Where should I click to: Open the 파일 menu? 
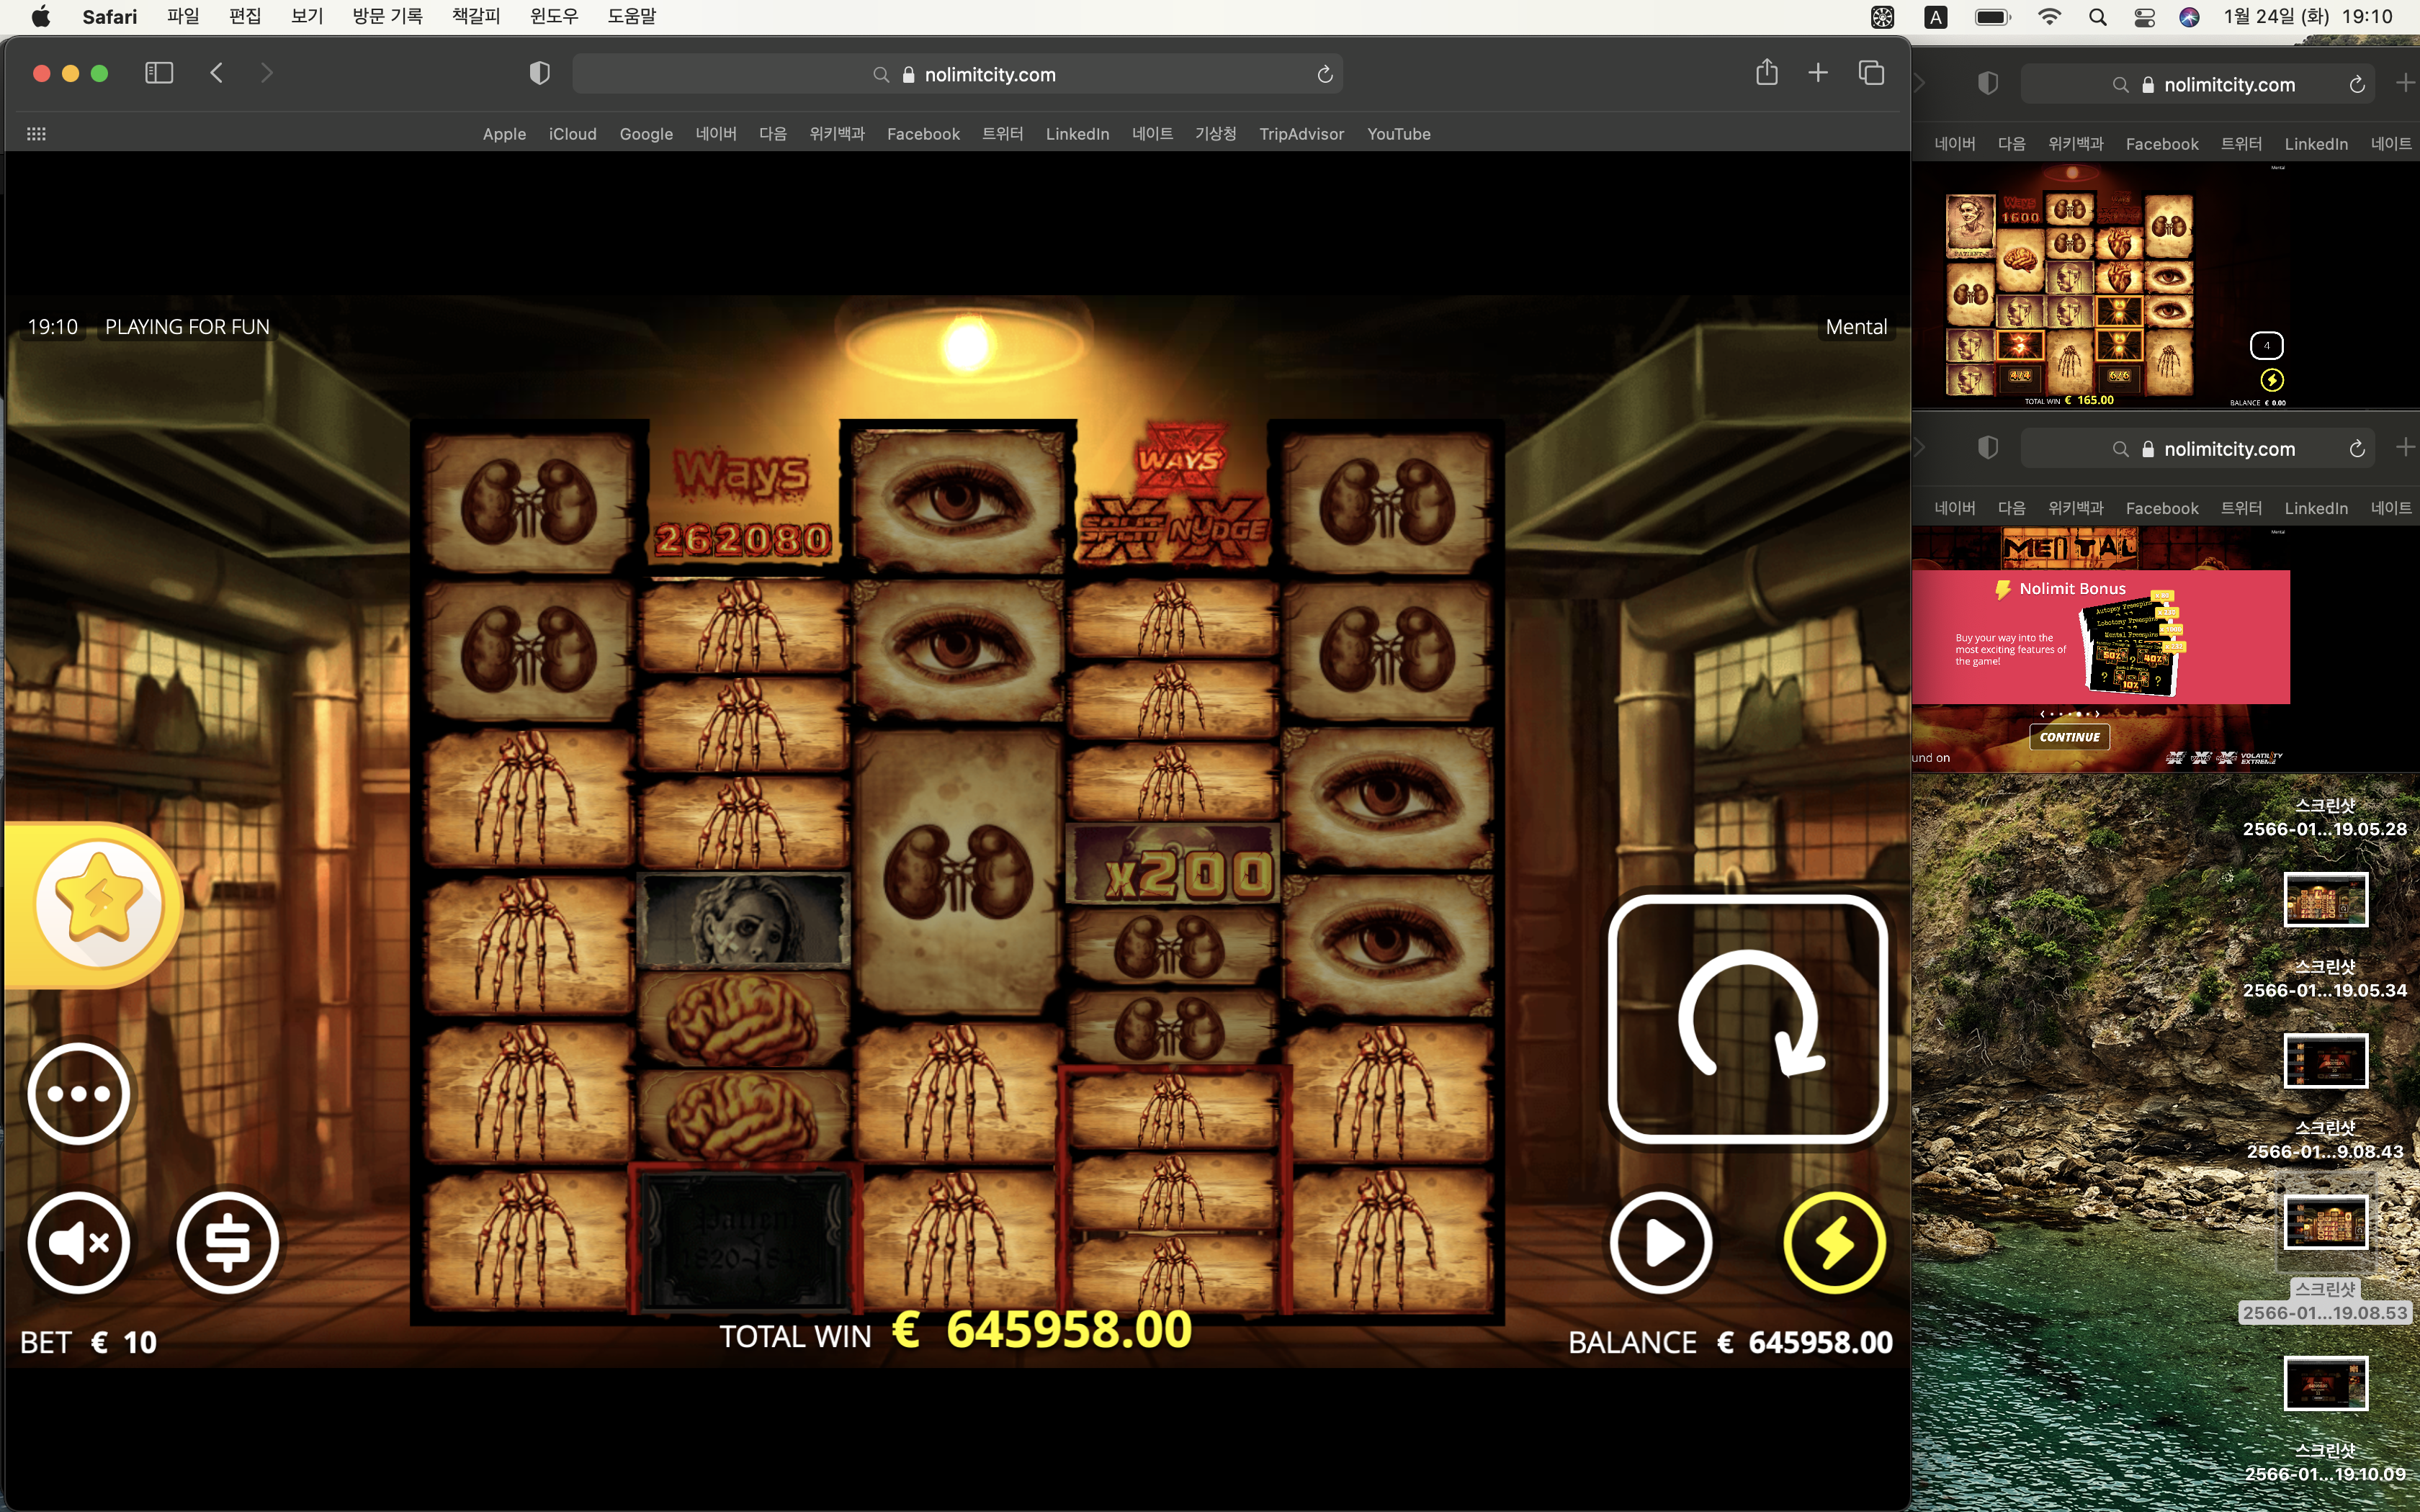[x=183, y=16]
